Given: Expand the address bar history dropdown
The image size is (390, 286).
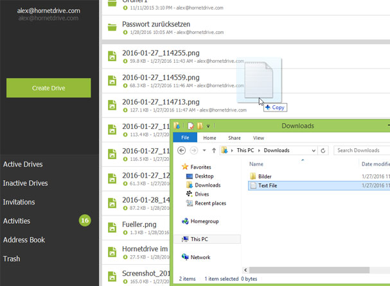Looking at the screenshot, I should [x=314, y=150].
